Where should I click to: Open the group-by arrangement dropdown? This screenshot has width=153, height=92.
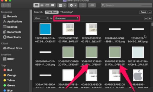pos(62,5)
